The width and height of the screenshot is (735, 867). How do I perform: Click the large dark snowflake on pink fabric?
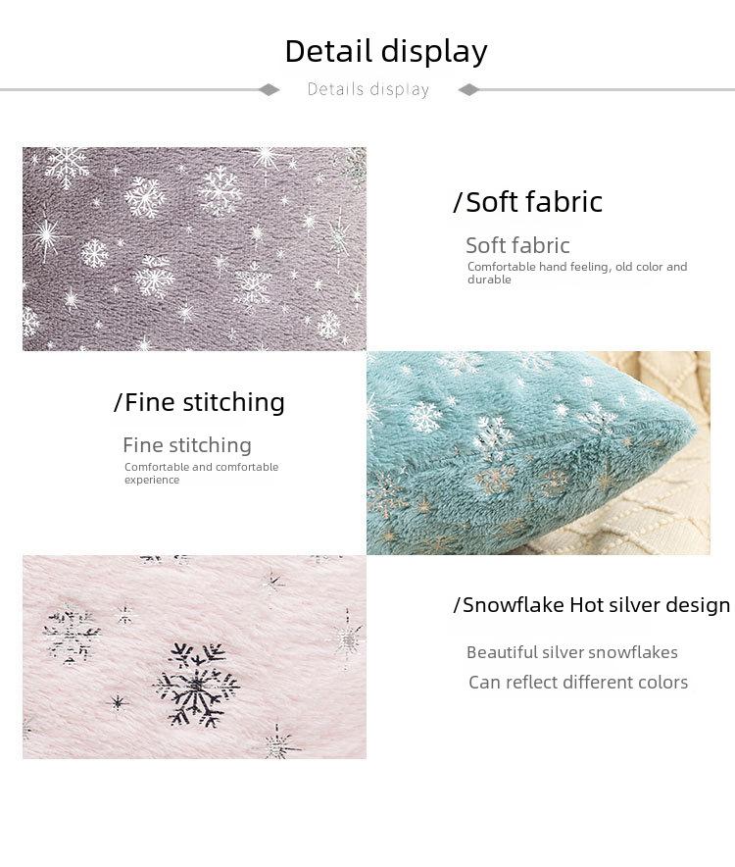[x=197, y=686]
